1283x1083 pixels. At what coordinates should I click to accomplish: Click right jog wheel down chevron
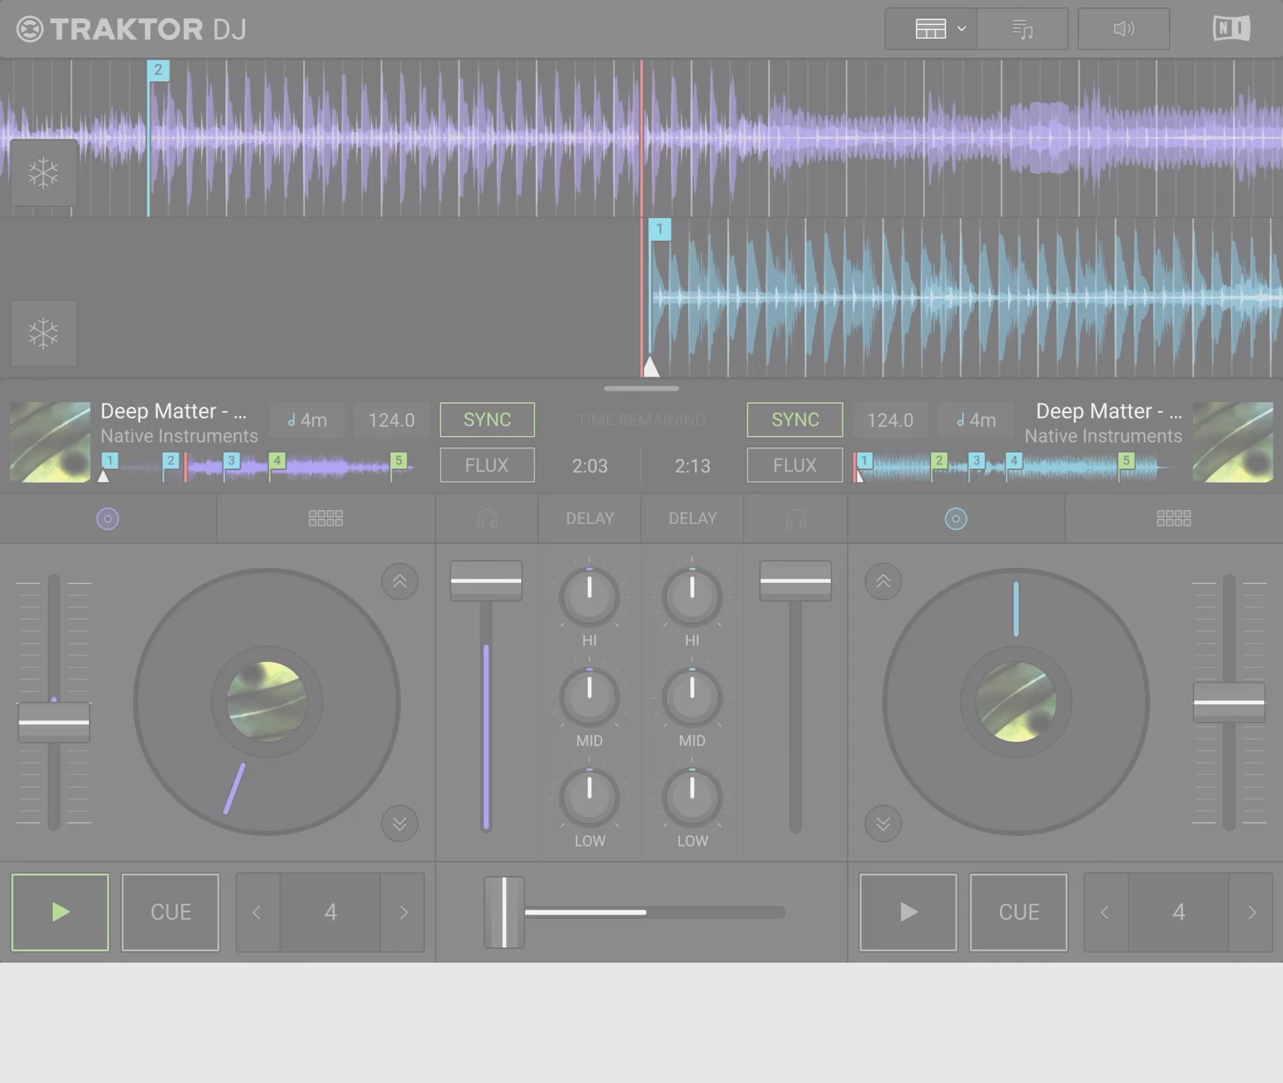click(883, 824)
